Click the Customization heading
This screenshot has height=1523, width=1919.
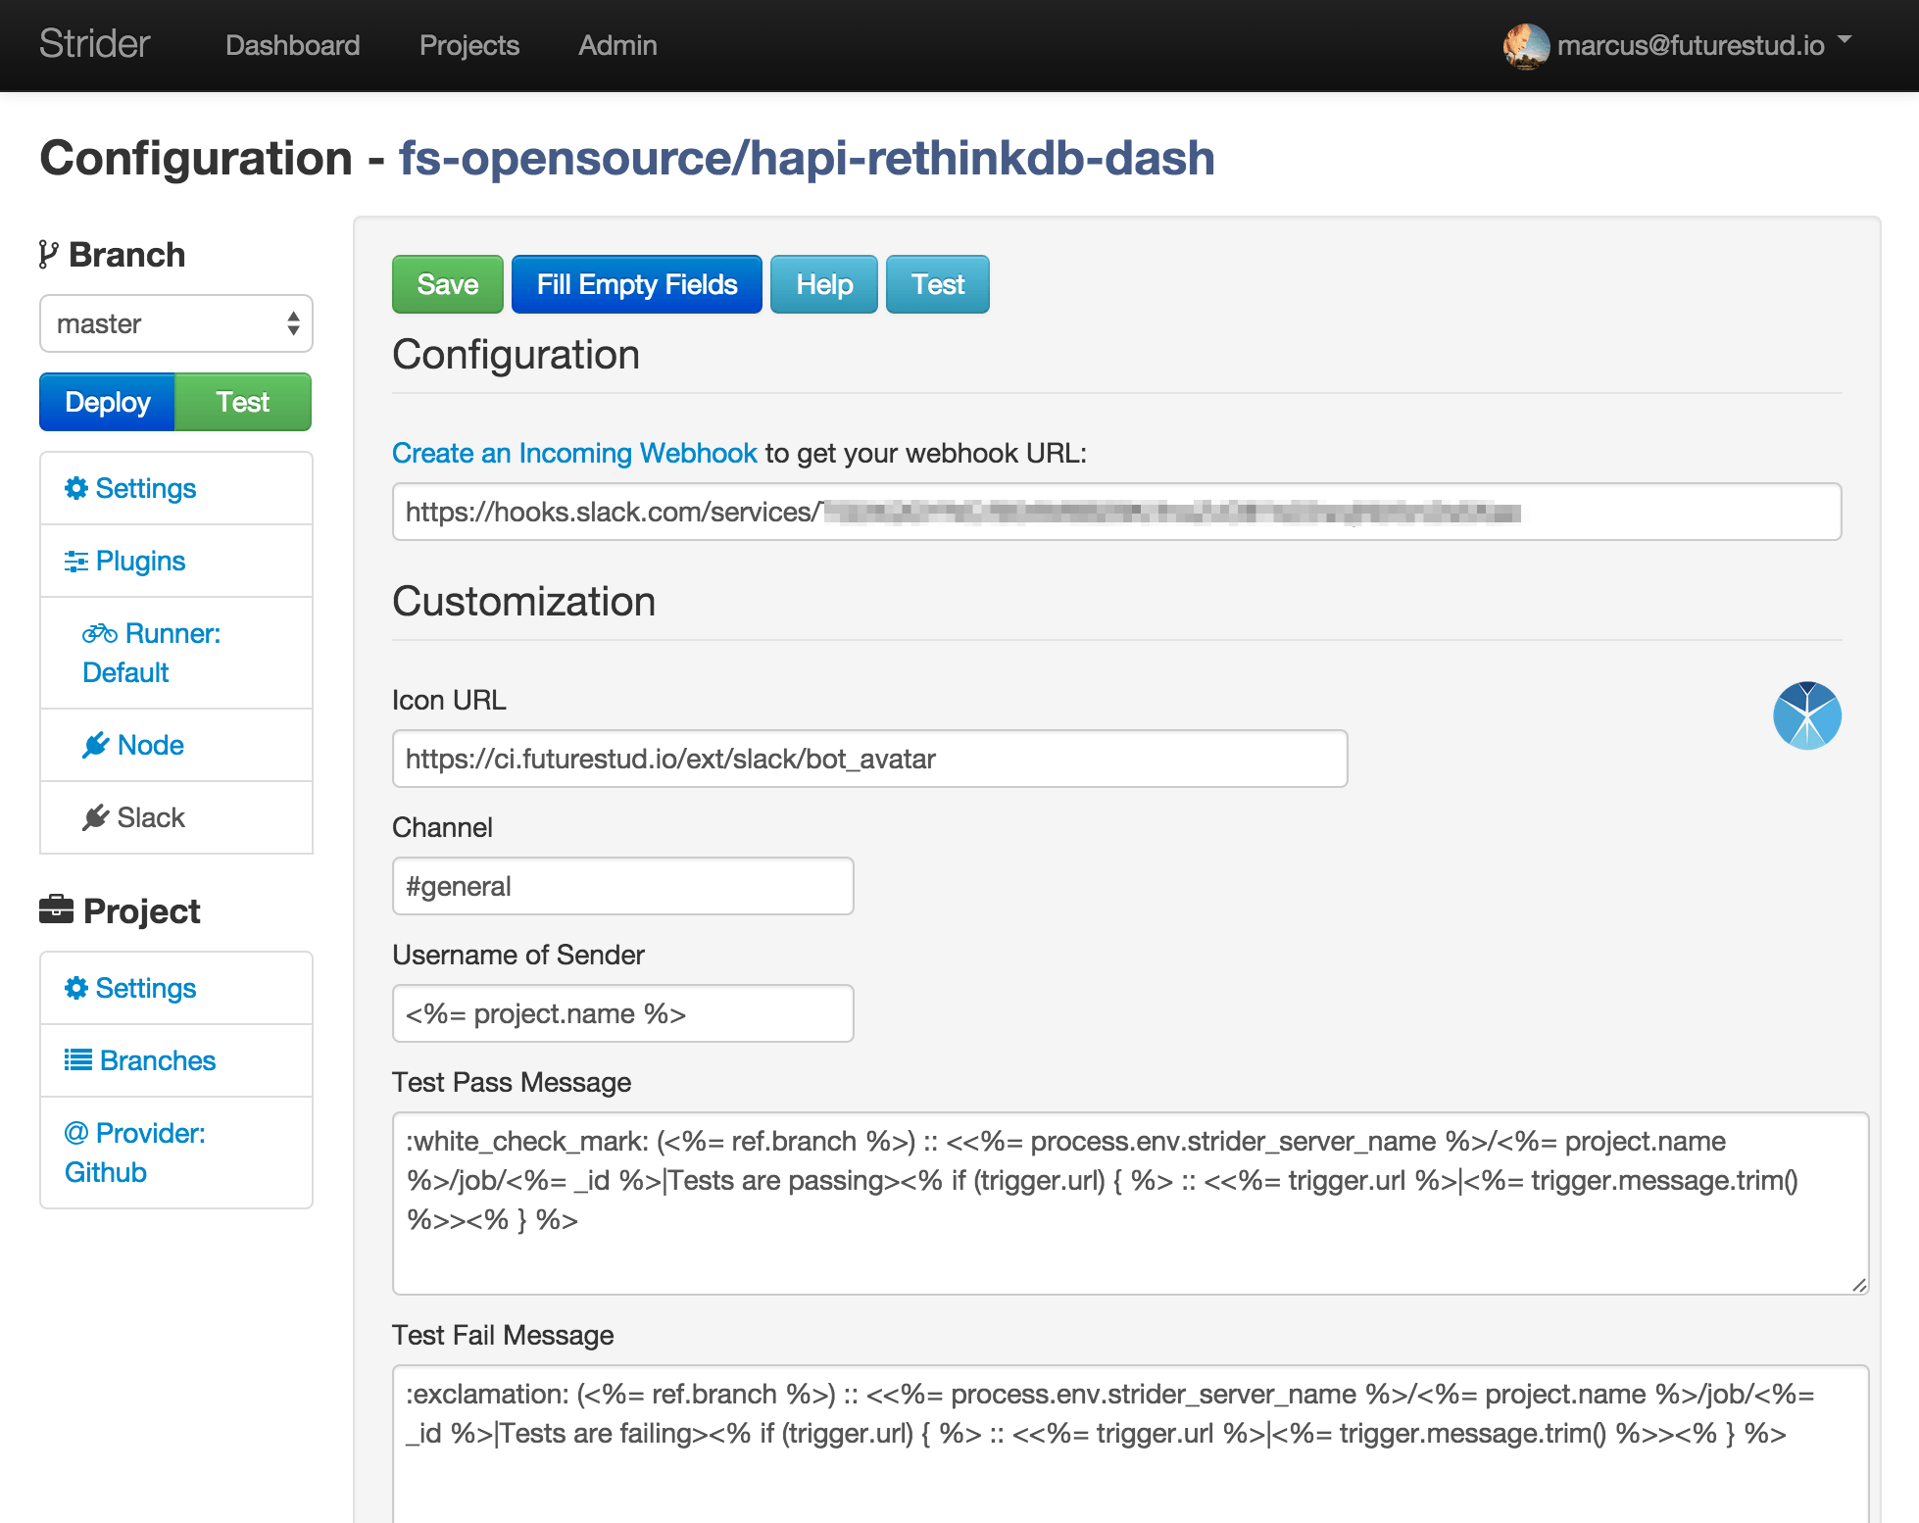tap(524, 601)
